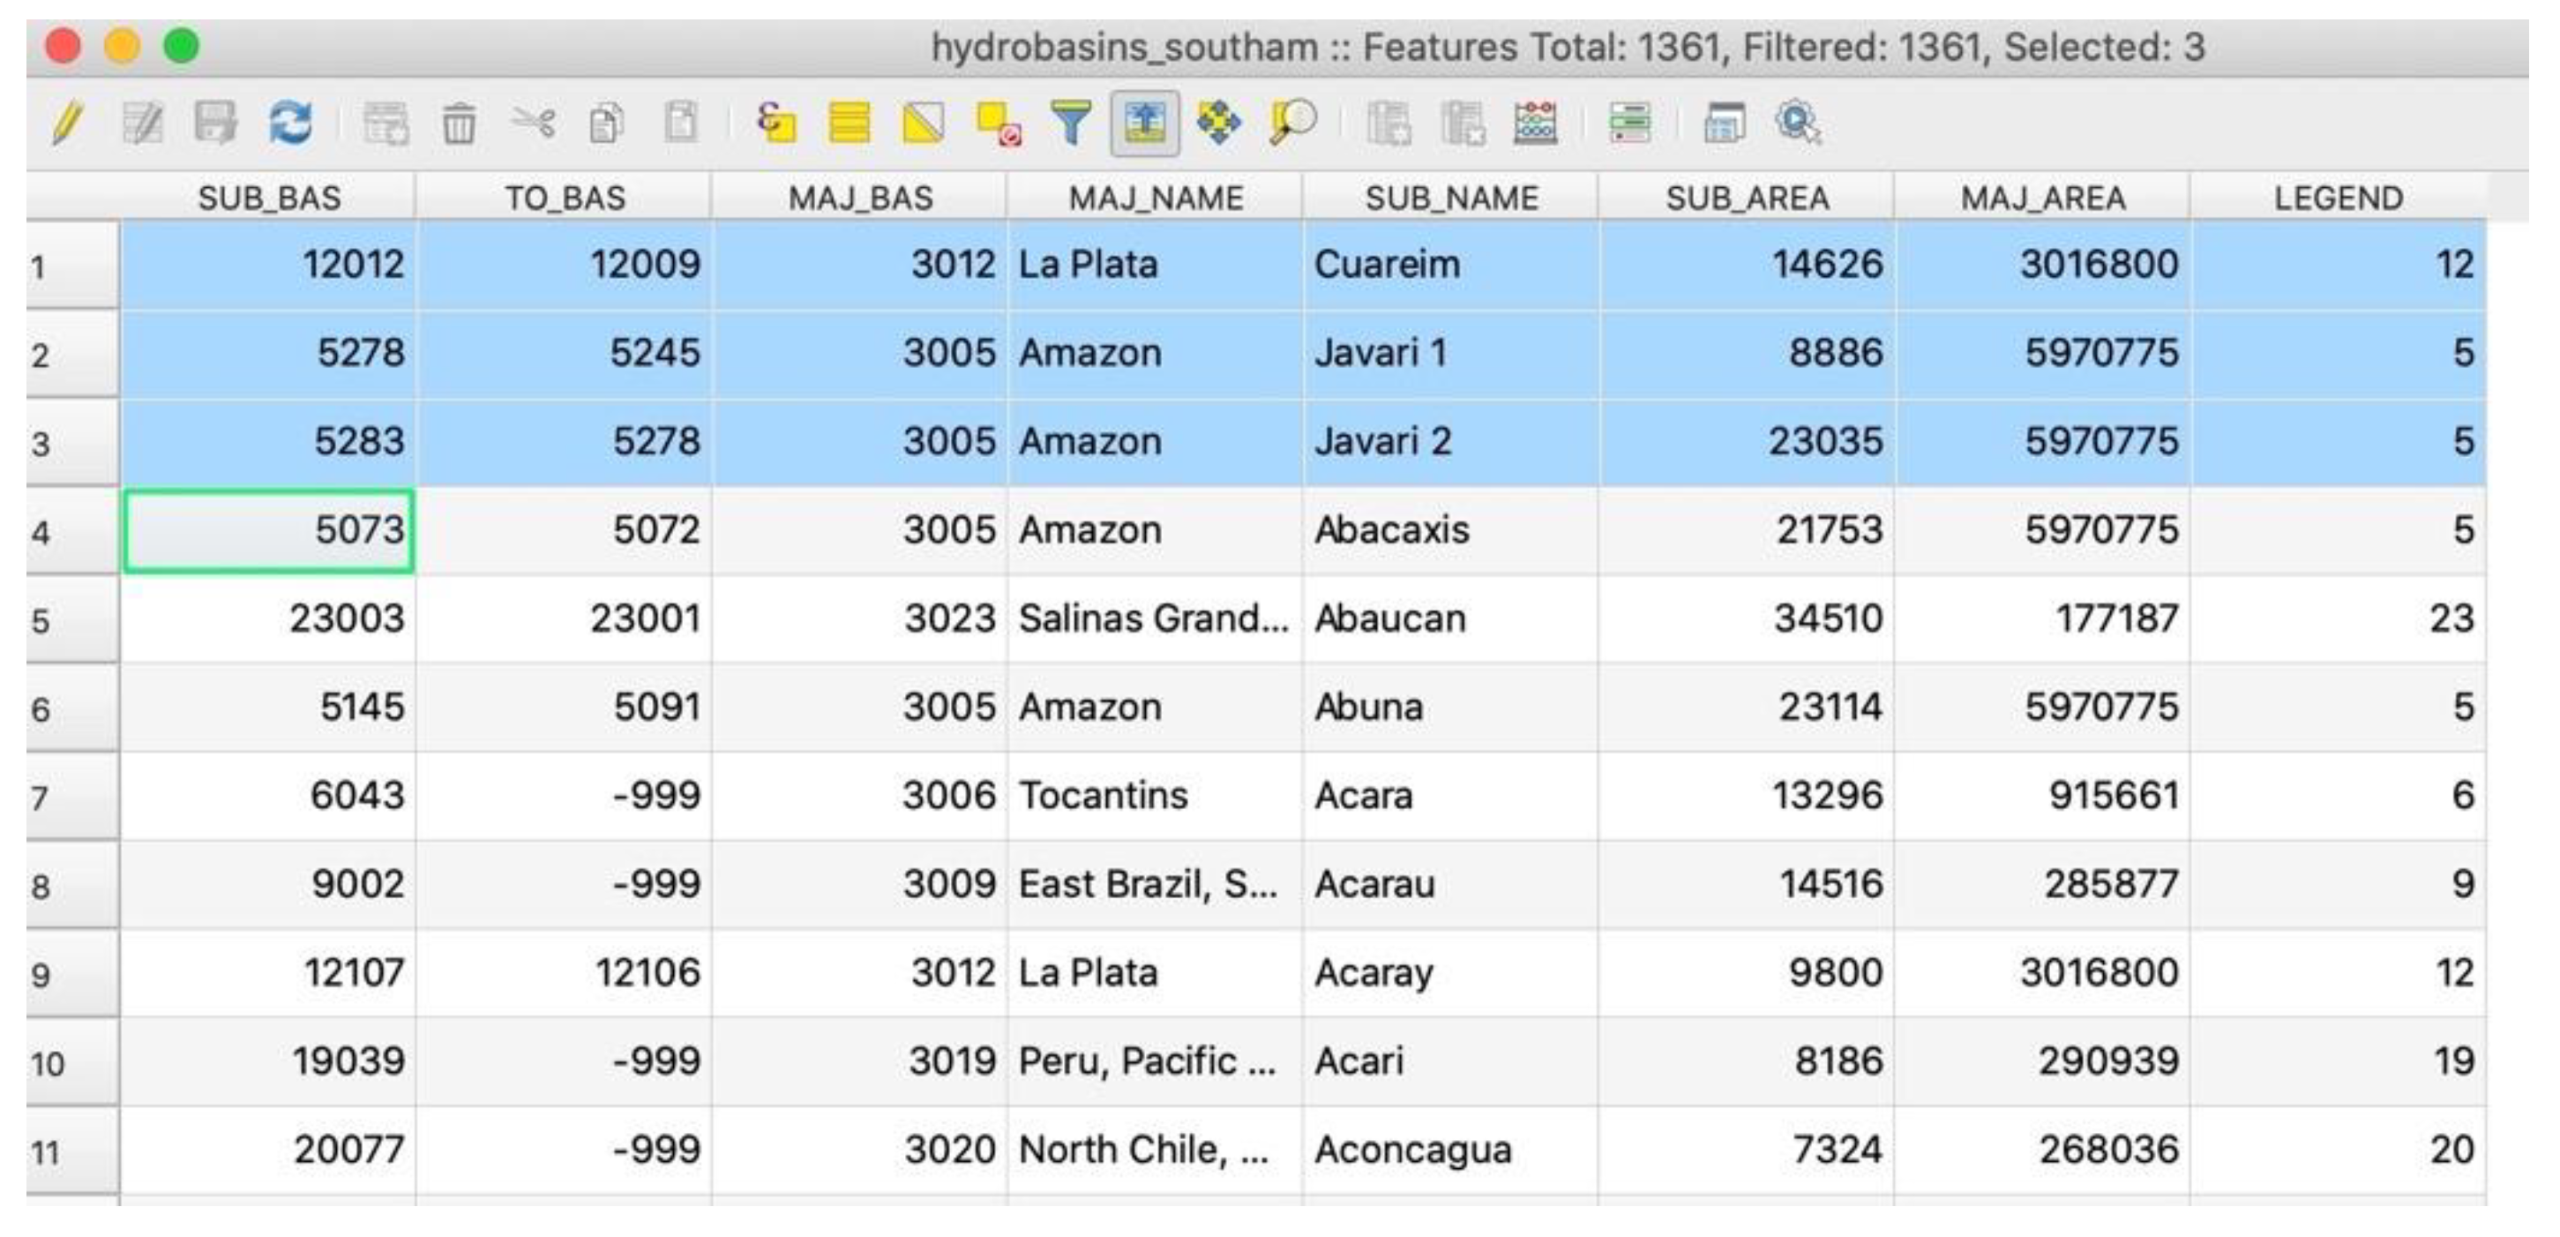Toggle editing mode with the pencil icon
This screenshot has height=1237, width=2560.
point(66,124)
